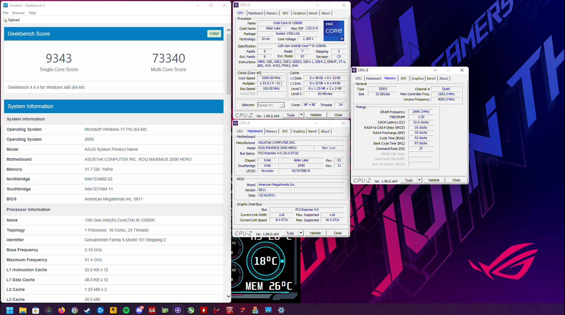Image resolution: width=565 pixels, height=315 pixels.
Task: Click Validate in CPU-Z Mainboard window
Action: [x=315, y=233]
